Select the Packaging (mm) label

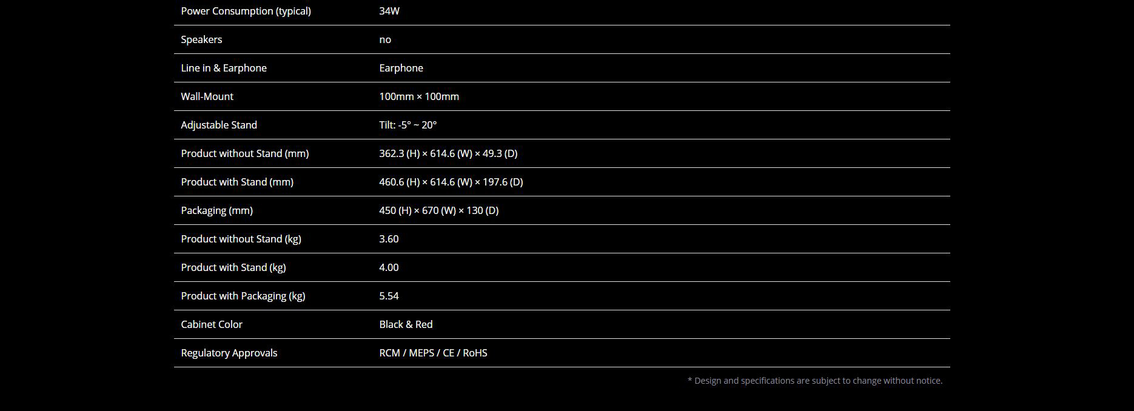(x=216, y=210)
